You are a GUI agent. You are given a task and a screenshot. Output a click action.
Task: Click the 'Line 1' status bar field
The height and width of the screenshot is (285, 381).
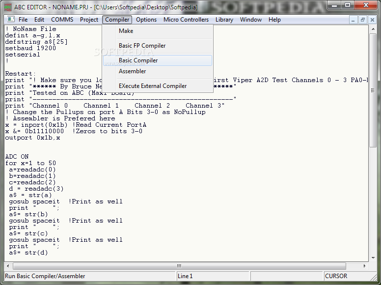coord(213,276)
